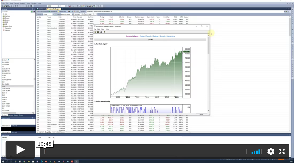Viewport: 294px width, 163px height.
Task: Open the Analysis menu
Action: click(x=23, y=3)
